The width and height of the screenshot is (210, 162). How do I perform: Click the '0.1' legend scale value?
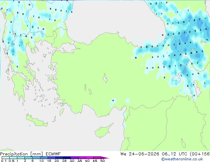coord(4,161)
